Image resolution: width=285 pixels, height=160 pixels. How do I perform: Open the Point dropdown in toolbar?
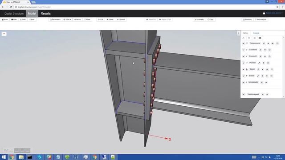pos(67,20)
